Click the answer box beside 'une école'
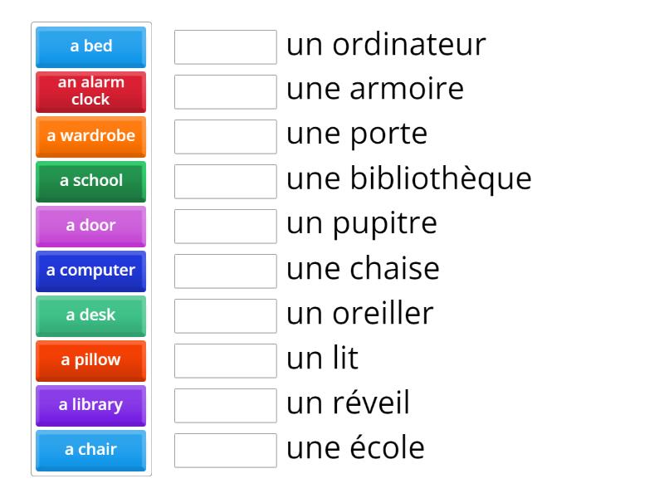 click(225, 451)
